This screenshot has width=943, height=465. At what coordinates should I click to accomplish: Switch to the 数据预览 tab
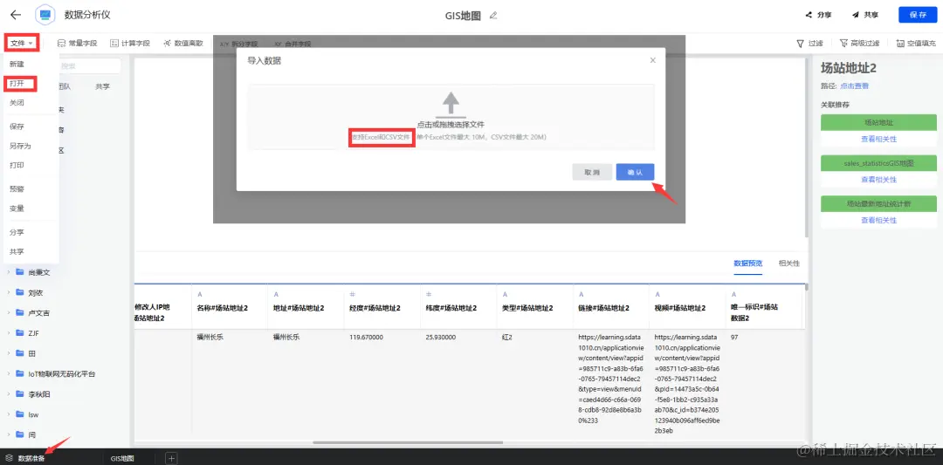748,263
